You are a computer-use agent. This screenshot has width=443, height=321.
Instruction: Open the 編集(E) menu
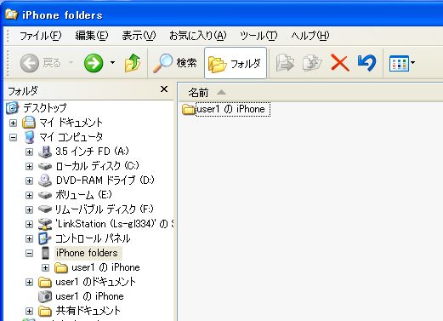click(92, 36)
